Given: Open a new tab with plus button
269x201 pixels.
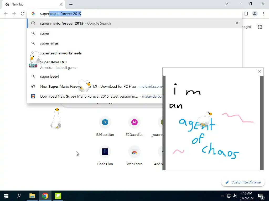Looking at the screenshot, I should [71, 4].
